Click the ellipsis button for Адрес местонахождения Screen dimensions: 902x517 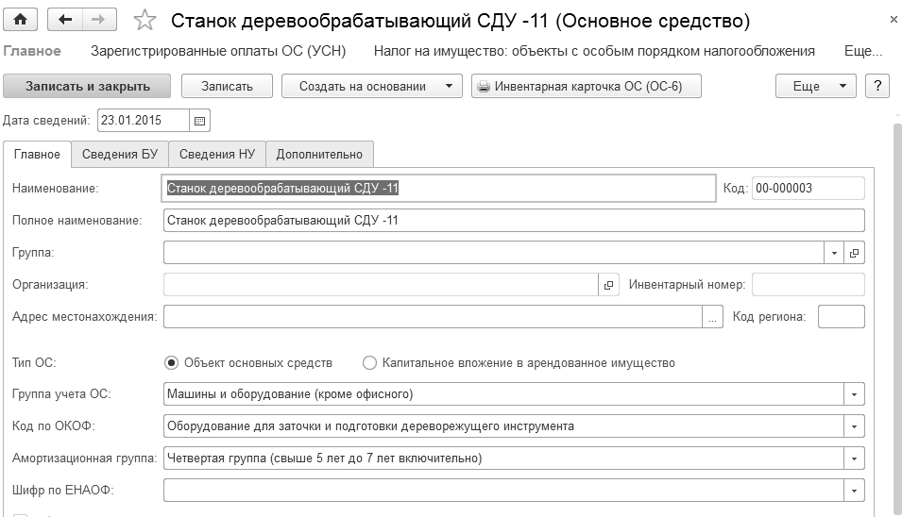pyautogui.click(x=713, y=317)
